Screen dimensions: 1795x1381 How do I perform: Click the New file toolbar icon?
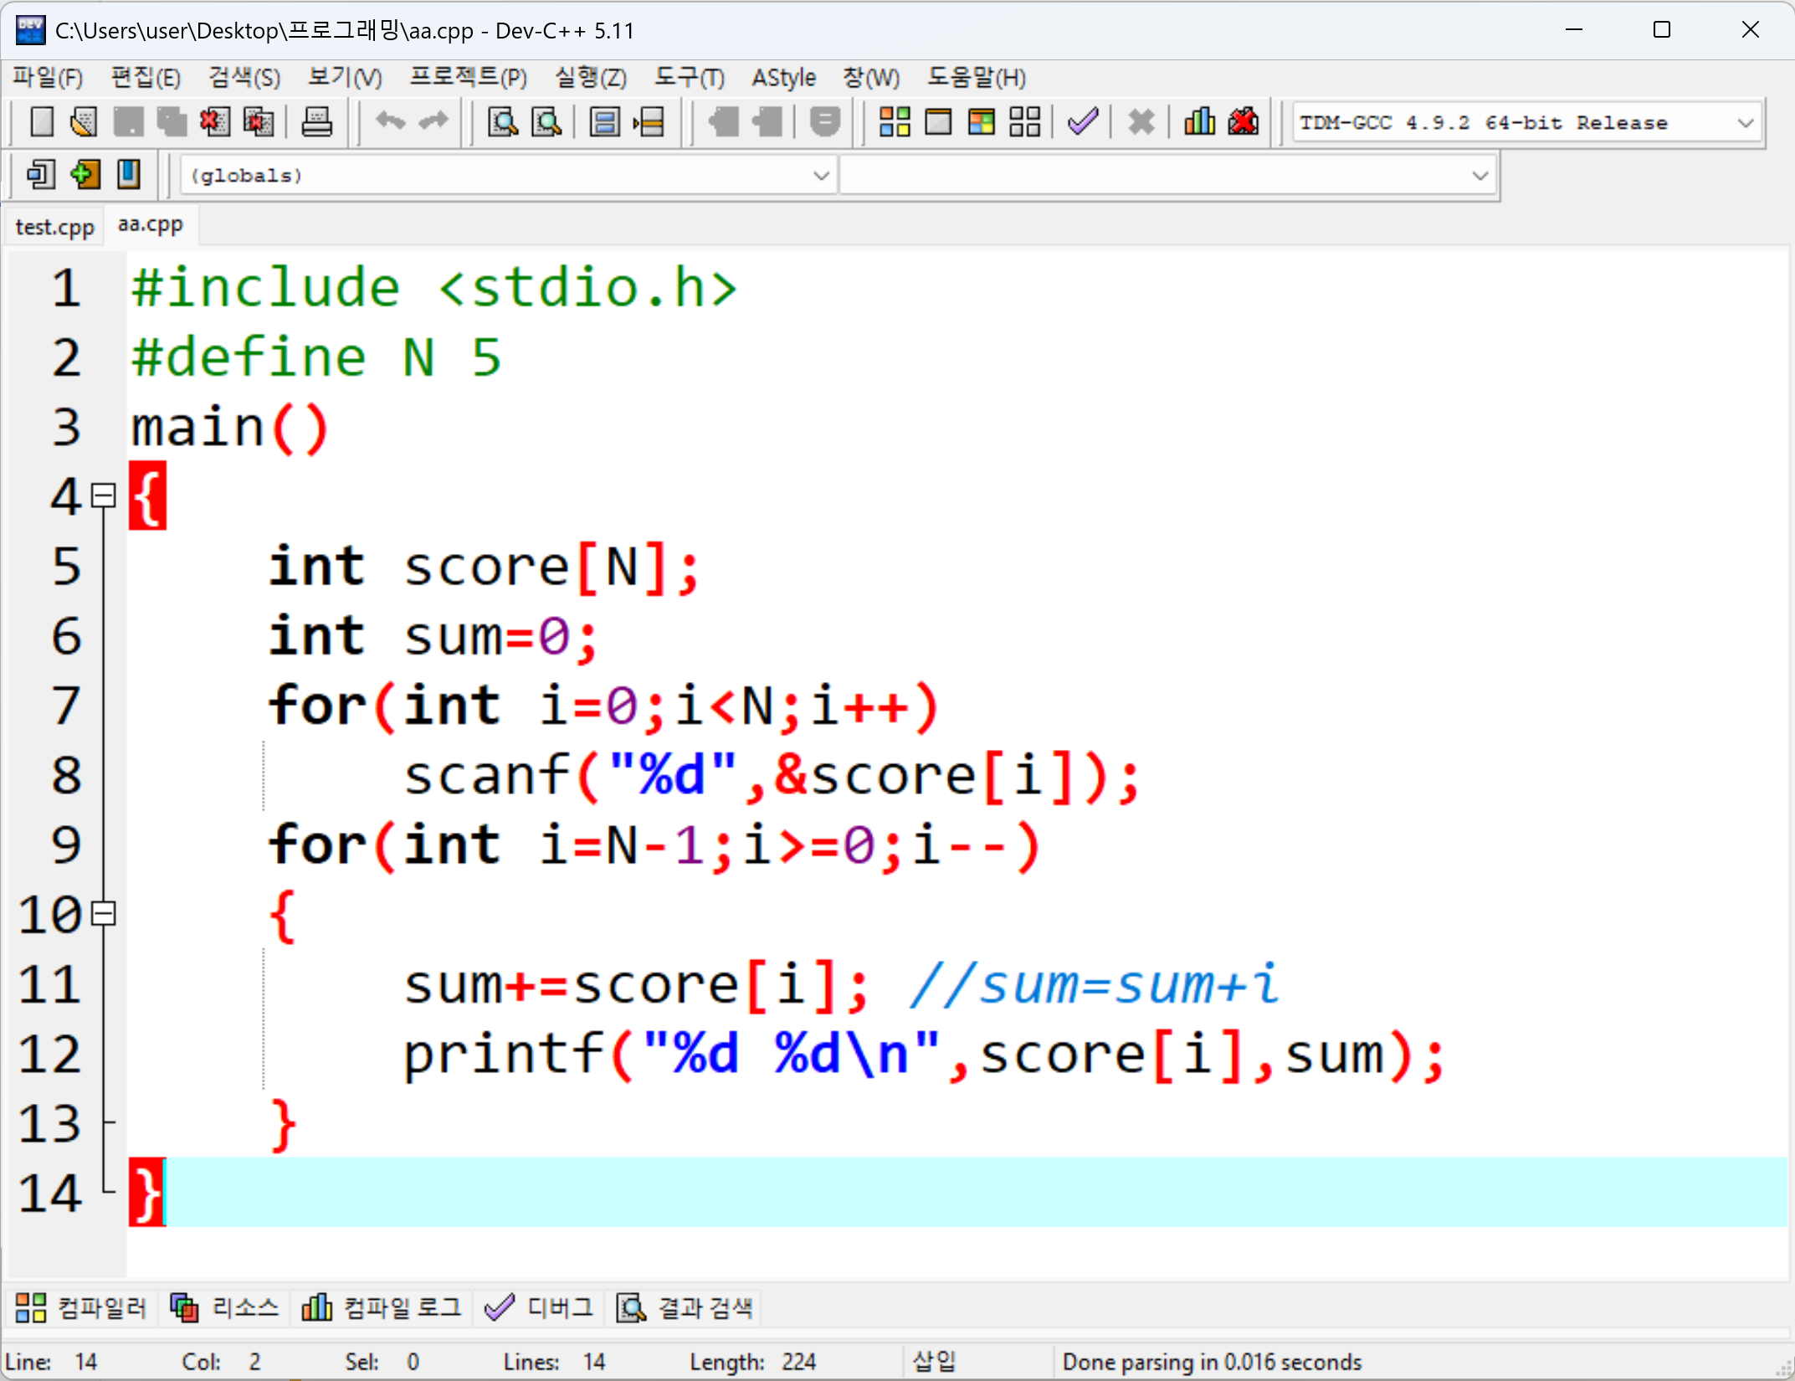41,122
